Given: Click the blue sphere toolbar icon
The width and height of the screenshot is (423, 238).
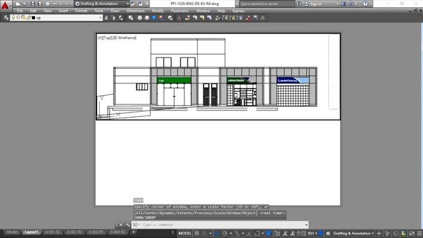Looking at the screenshot, I should click(x=154, y=18).
